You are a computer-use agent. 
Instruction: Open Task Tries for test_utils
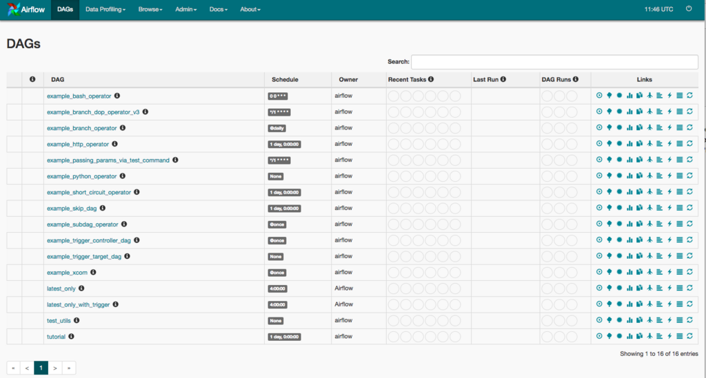[x=639, y=320]
